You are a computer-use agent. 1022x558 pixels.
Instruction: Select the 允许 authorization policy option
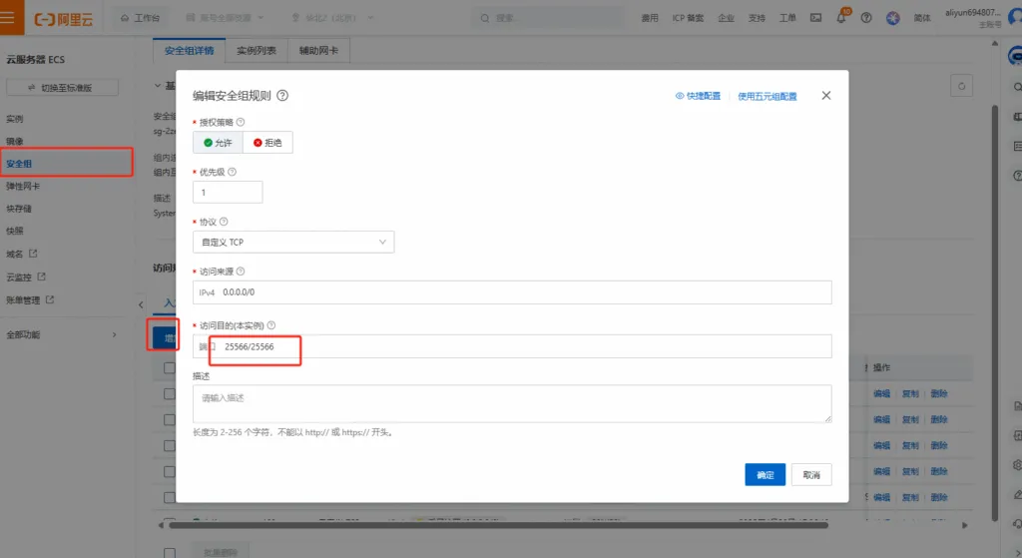coord(218,143)
